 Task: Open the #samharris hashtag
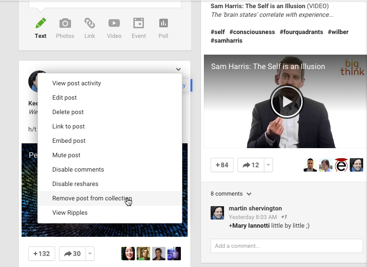click(226, 40)
